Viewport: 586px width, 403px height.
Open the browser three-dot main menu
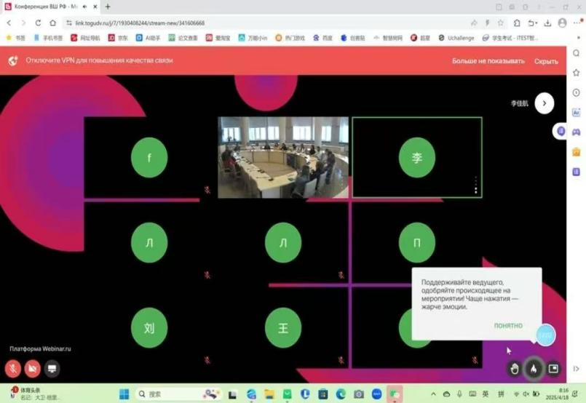click(577, 23)
